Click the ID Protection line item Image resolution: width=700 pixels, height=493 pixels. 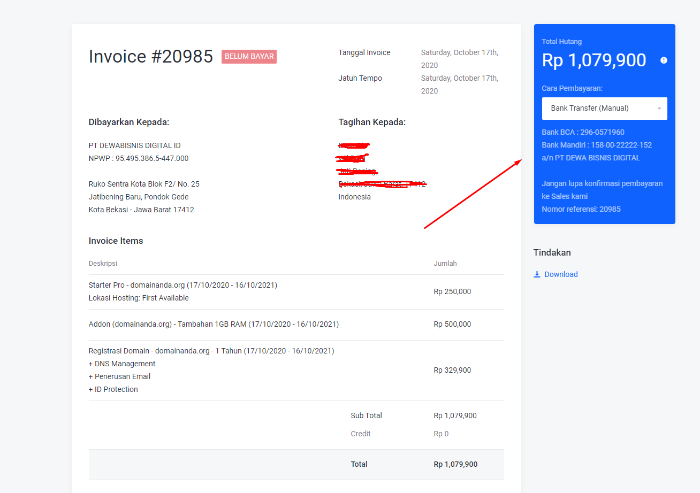click(113, 389)
